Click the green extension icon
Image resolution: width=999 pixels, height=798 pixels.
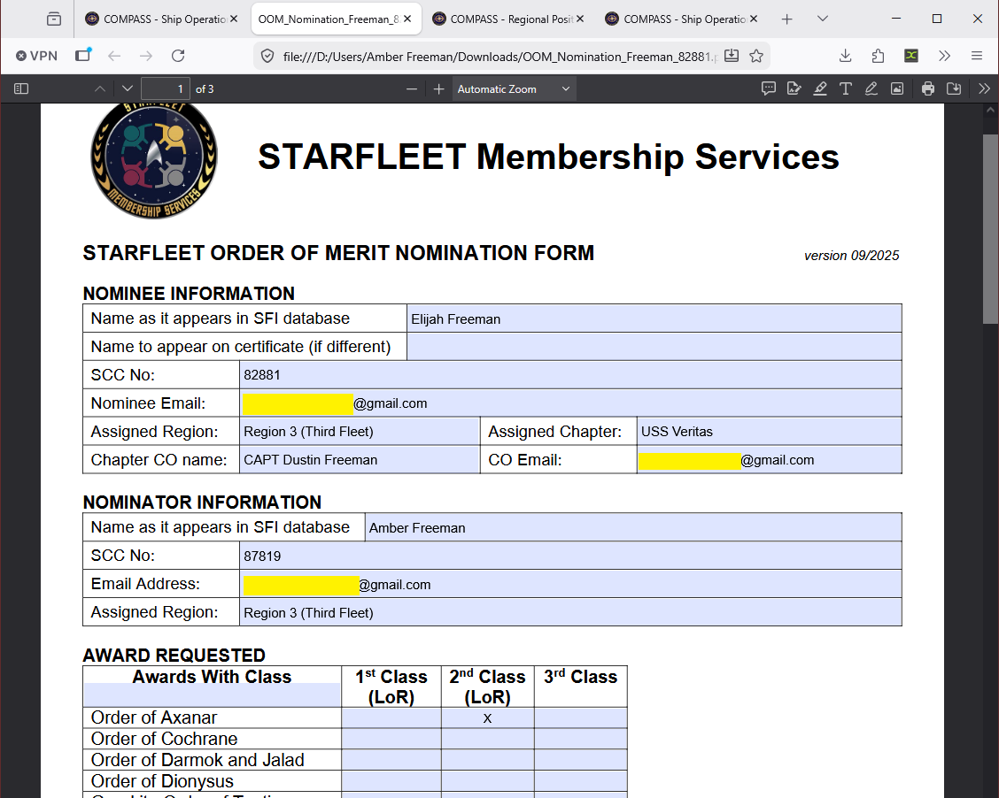point(911,56)
